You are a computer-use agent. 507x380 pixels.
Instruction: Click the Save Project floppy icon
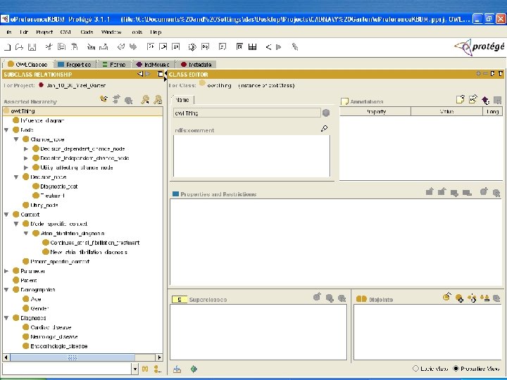tap(32, 47)
